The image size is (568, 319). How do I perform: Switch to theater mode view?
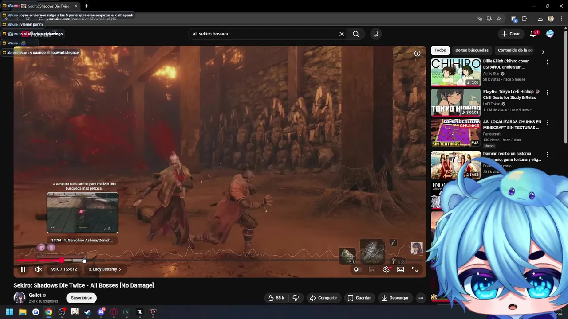click(401, 269)
